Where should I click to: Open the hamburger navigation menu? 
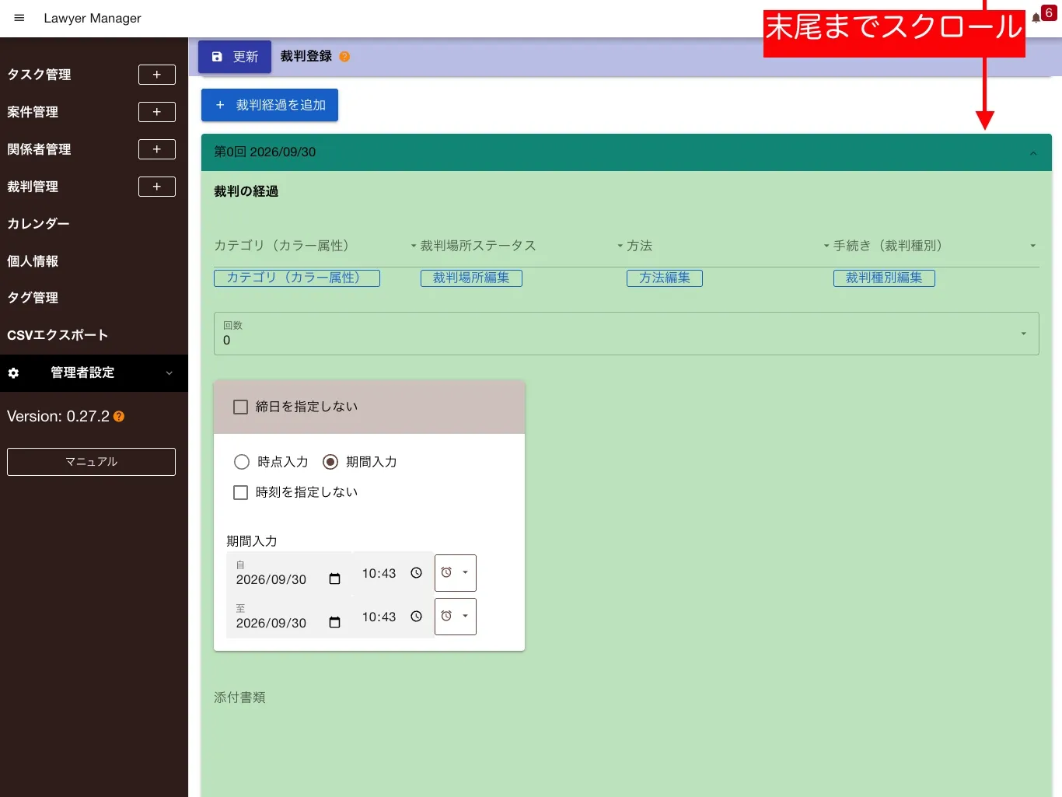click(x=19, y=18)
